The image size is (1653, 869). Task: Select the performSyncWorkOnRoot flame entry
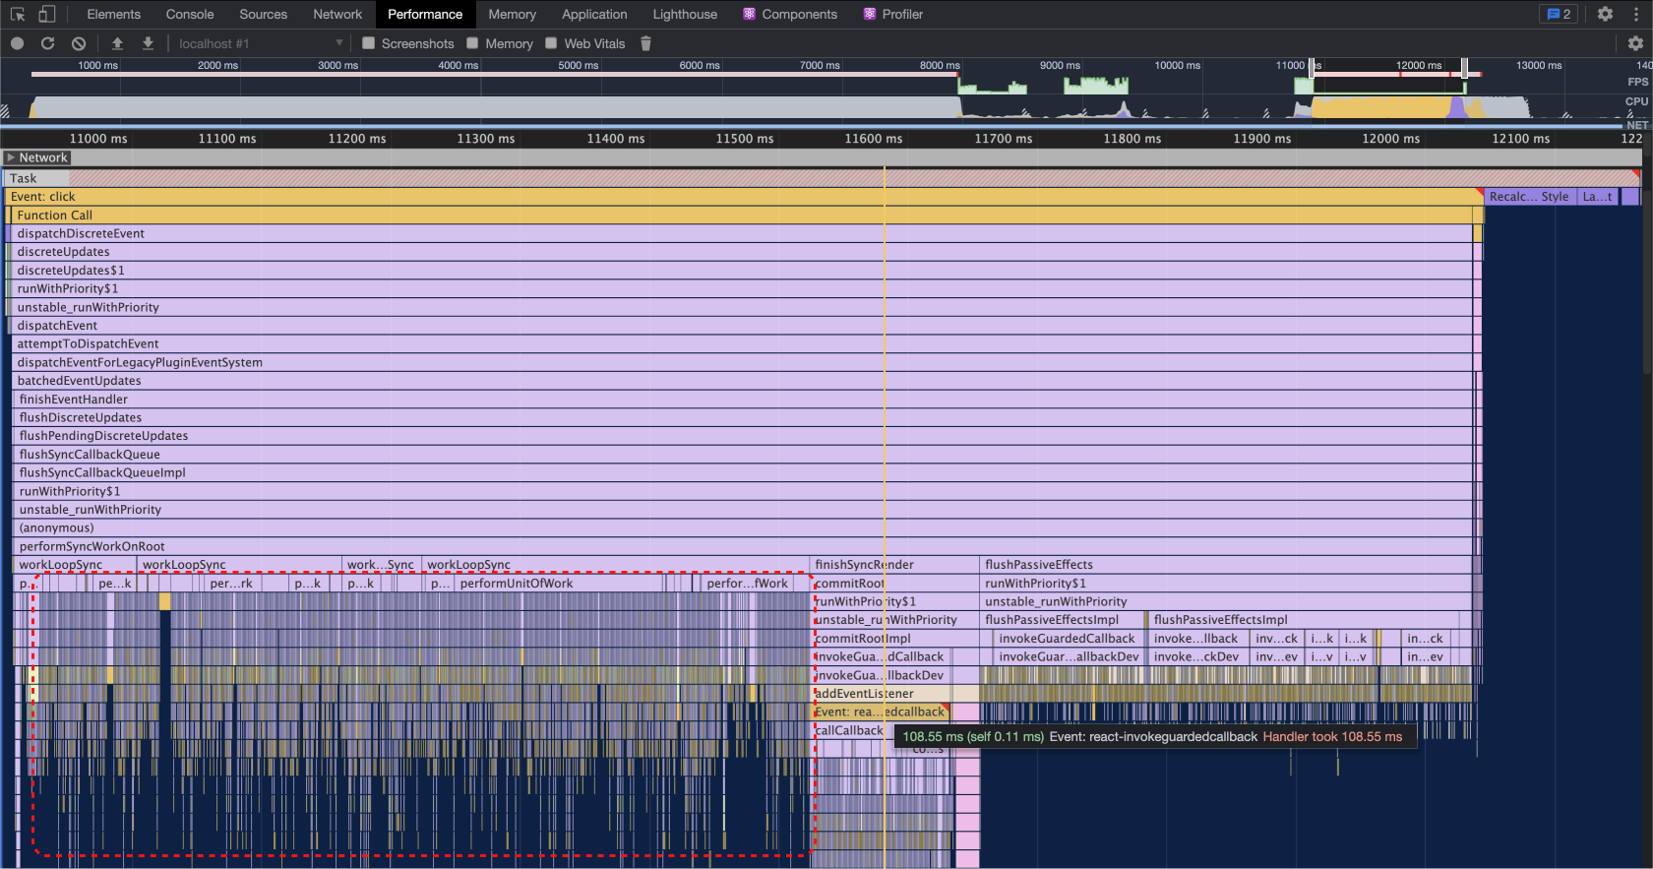pos(743,546)
